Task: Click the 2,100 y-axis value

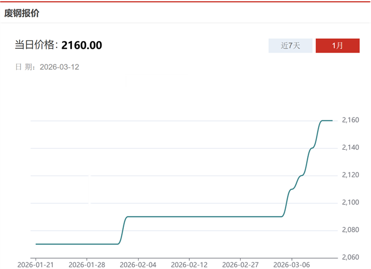Action: coord(350,203)
